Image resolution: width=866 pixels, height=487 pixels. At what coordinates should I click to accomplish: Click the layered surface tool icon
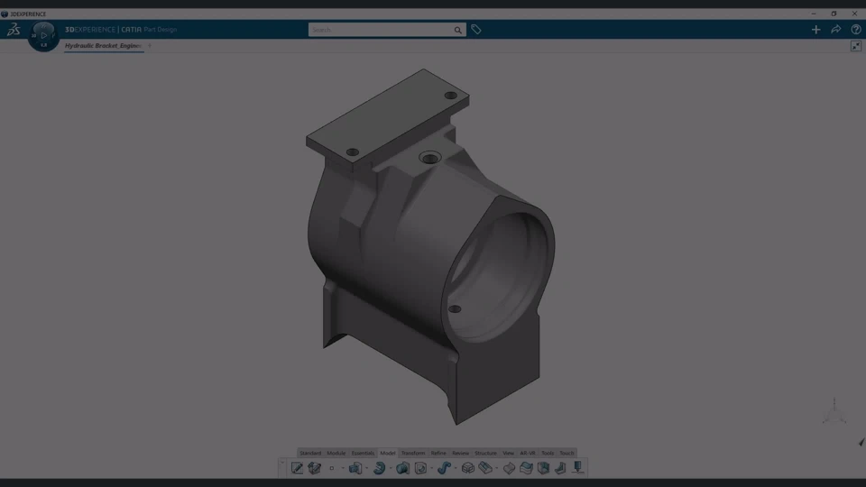pos(526,468)
